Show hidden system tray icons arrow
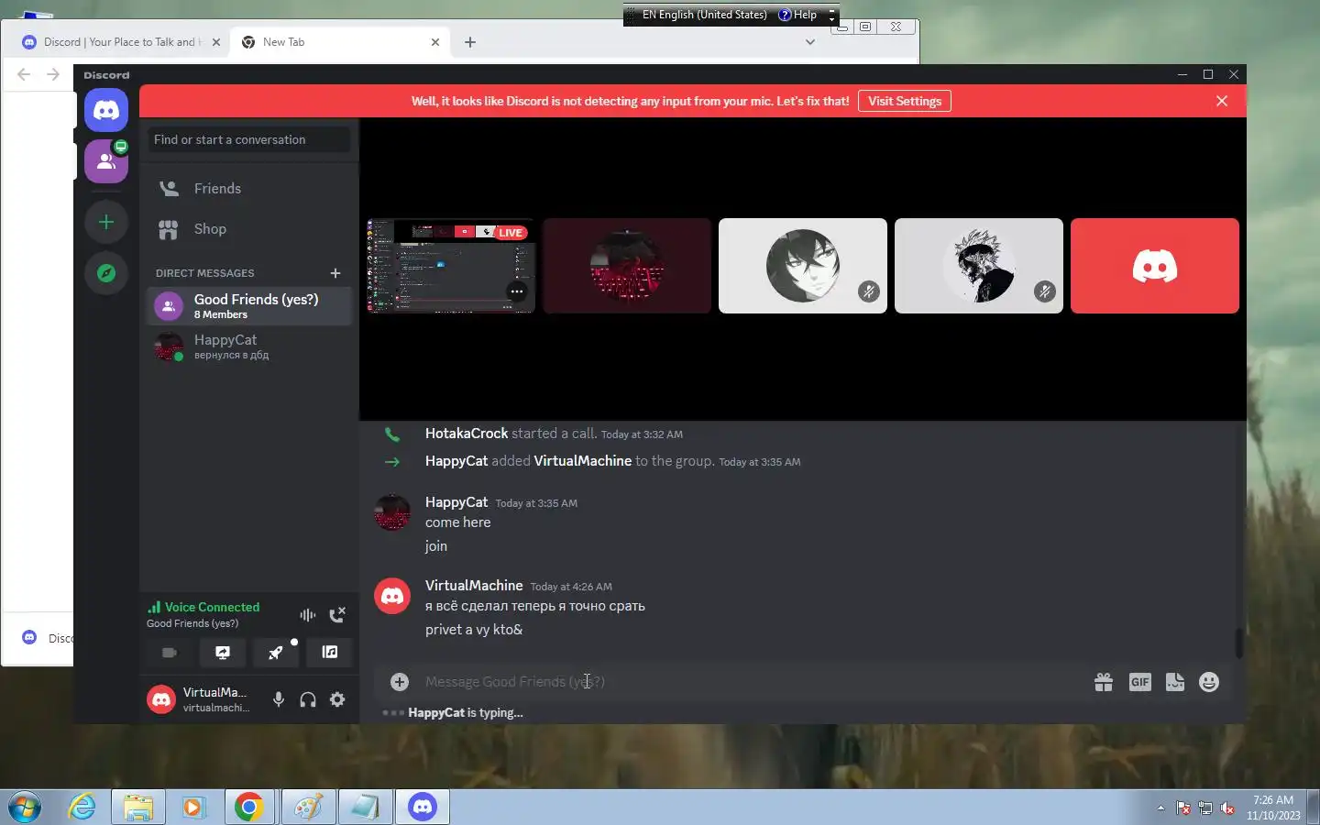This screenshot has height=825, width=1320. click(1160, 808)
